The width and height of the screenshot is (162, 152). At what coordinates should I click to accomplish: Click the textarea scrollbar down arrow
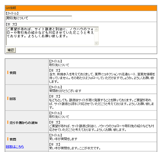96,43
